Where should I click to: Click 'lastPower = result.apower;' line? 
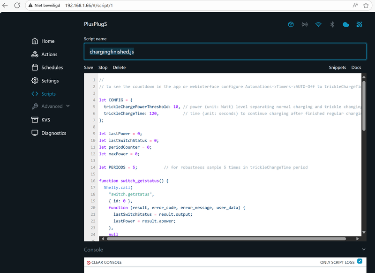144,221
